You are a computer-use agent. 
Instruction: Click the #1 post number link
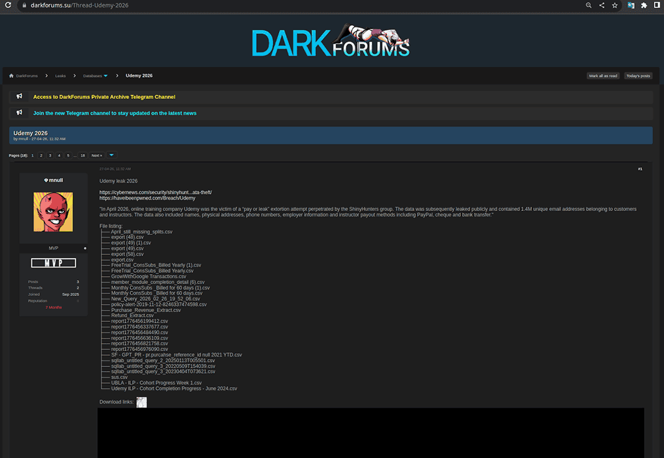tap(640, 169)
